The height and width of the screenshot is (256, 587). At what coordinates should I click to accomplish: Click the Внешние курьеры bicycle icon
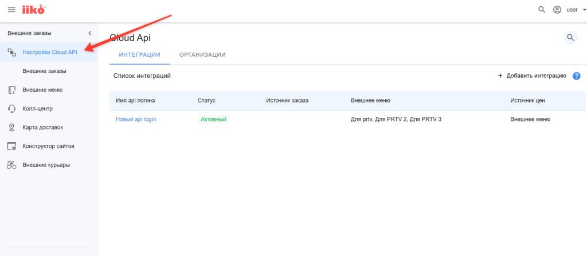[x=11, y=165]
